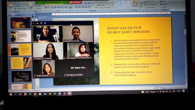Click the slide title Konsep dan Ide Film
Image resolution: width=195 pixels, height=110 pixels.
click(x=129, y=30)
